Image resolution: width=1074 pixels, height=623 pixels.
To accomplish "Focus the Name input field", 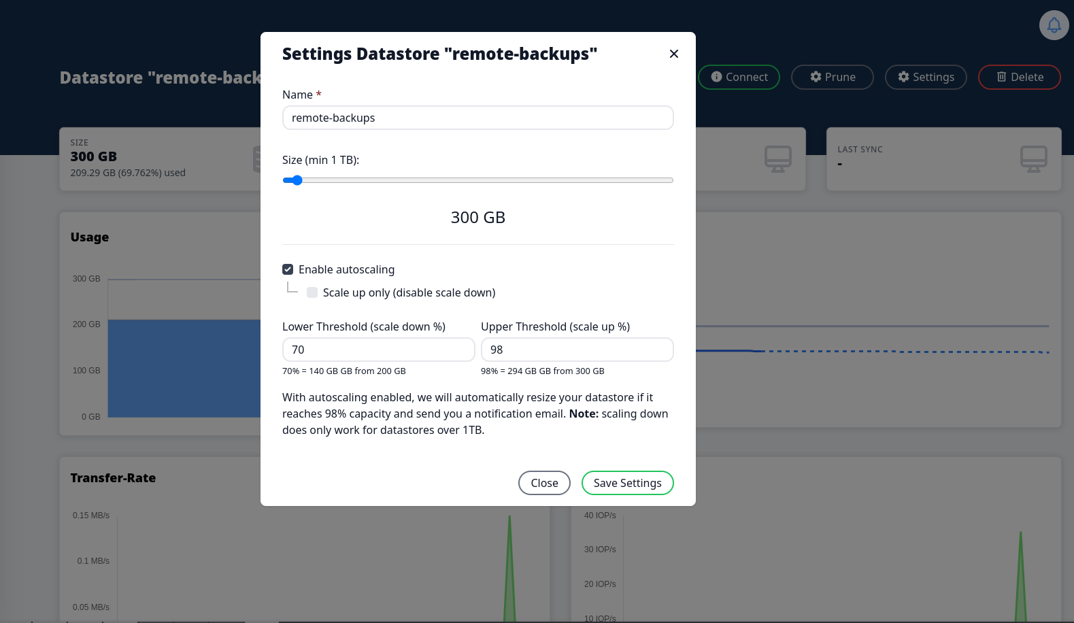I will tap(477, 118).
